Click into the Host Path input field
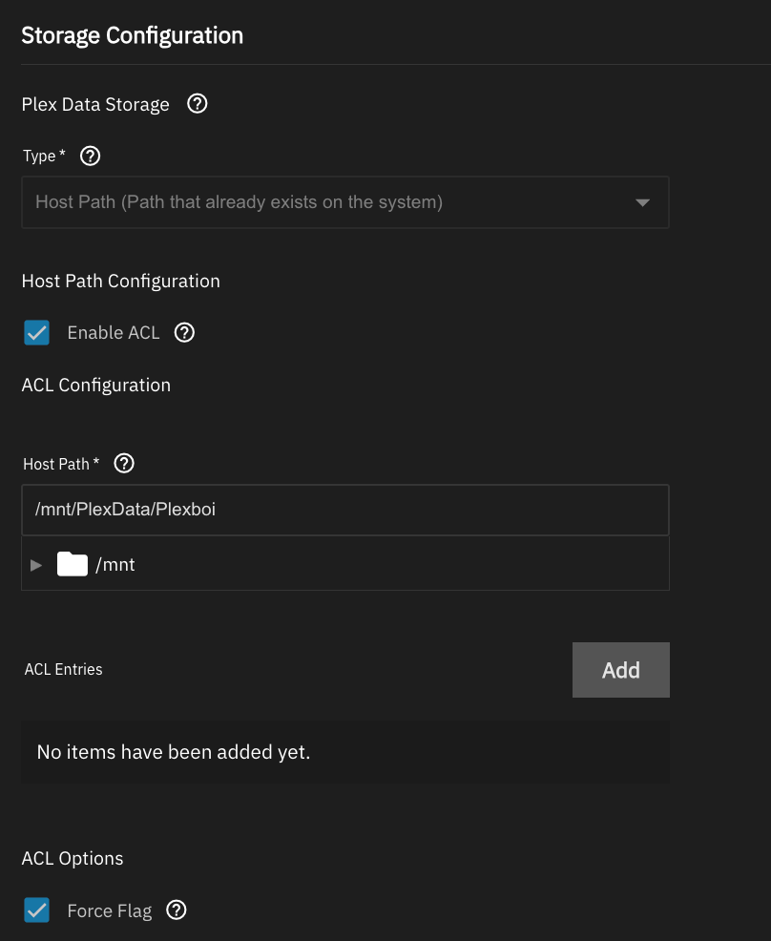Viewport: 771px width, 941px height. click(x=345, y=510)
